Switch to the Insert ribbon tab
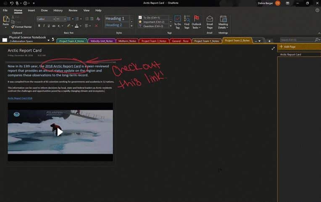The image size is (321, 202). (32, 10)
